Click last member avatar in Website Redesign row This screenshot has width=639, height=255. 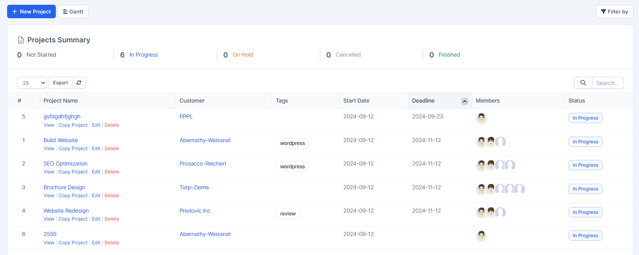point(501,212)
